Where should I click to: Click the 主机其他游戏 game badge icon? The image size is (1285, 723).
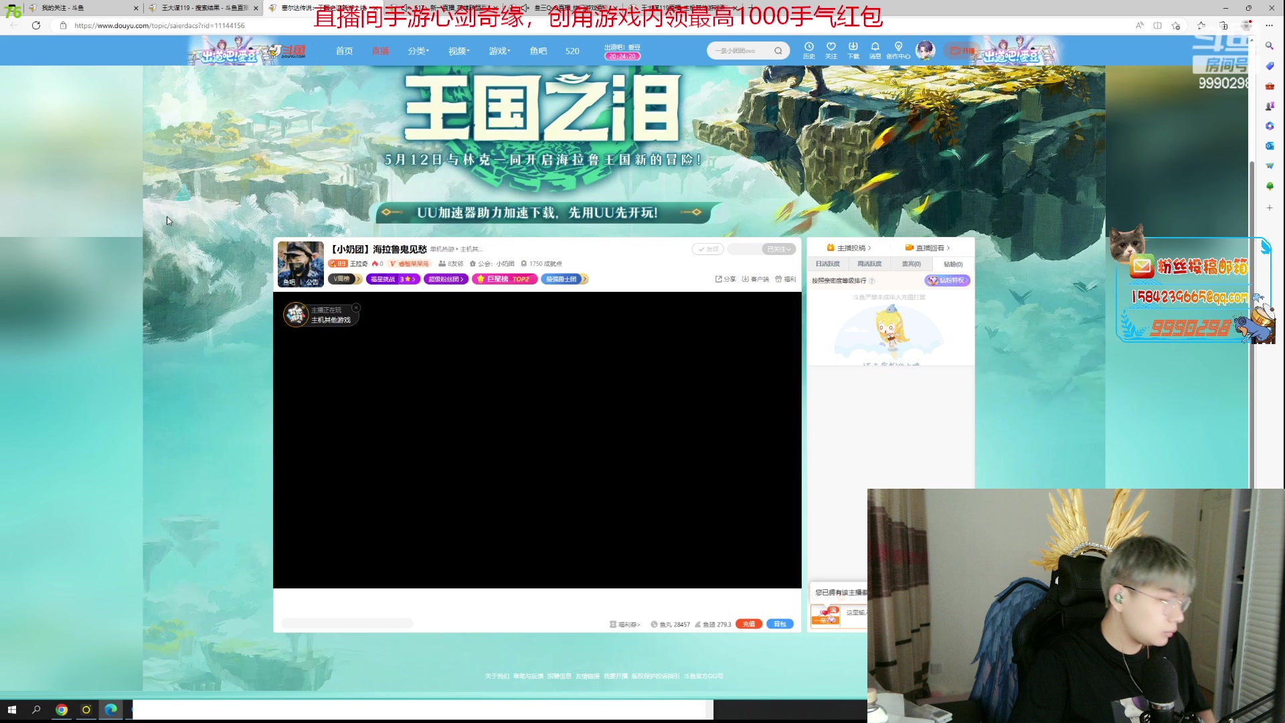pyautogui.click(x=295, y=315)
